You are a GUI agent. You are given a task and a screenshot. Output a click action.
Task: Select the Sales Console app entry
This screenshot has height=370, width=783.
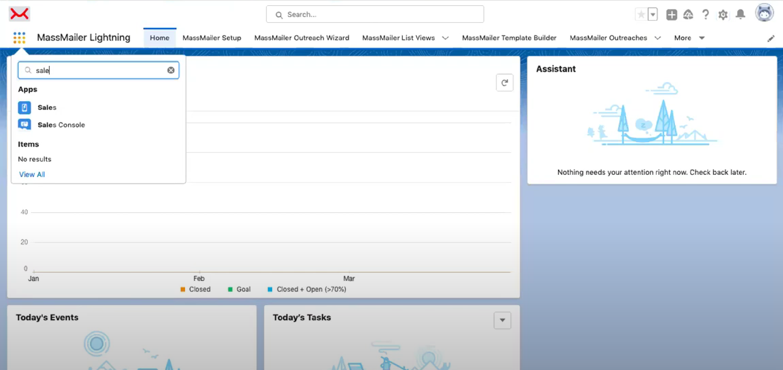61,125
